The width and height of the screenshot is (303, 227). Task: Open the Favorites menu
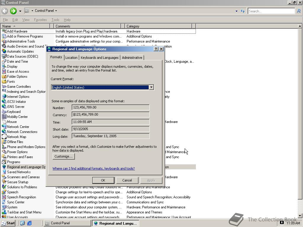coord(40,20)
